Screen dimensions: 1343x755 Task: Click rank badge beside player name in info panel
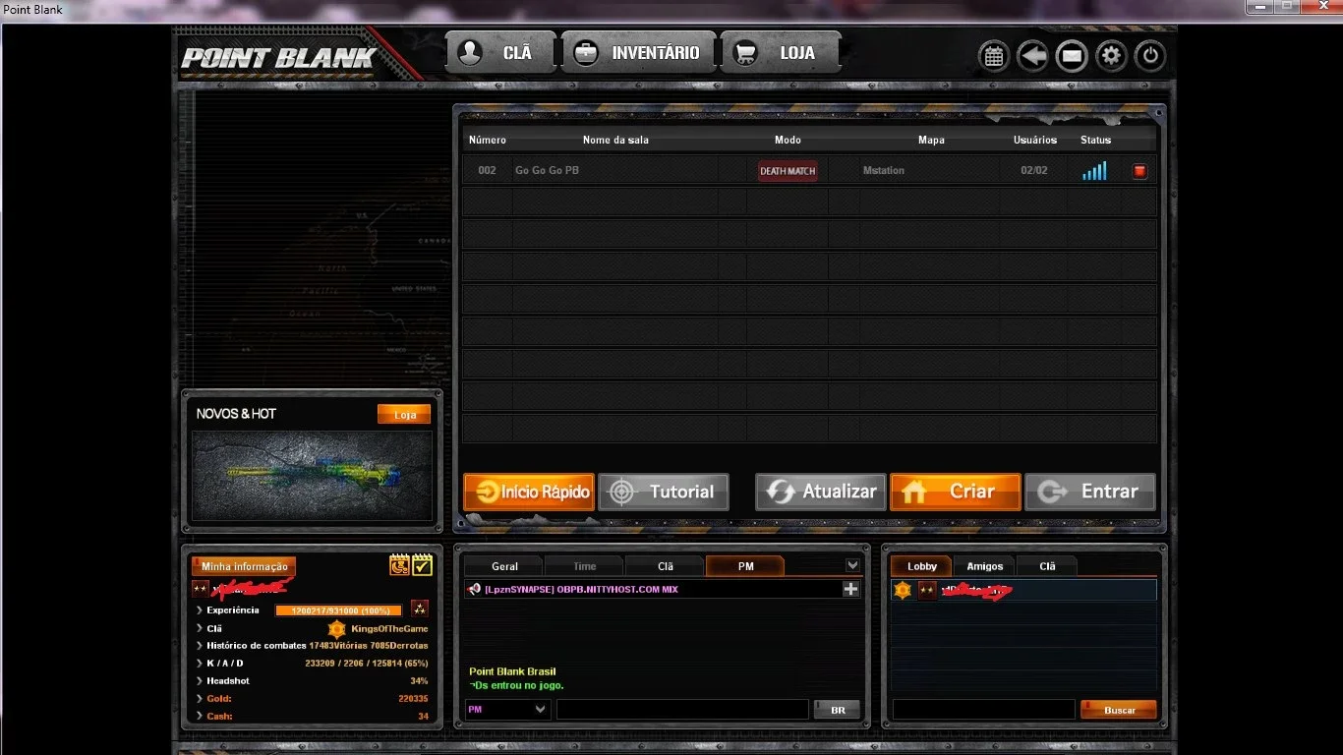click(201, 589)
